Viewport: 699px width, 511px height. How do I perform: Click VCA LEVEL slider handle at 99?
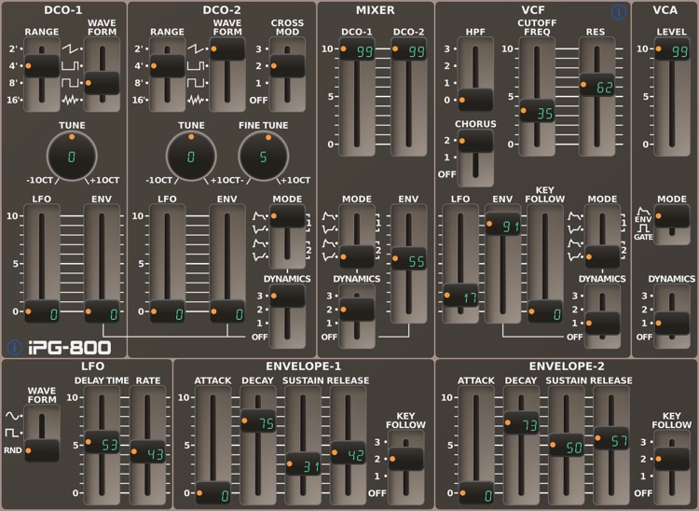point(672,49)
